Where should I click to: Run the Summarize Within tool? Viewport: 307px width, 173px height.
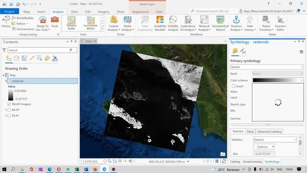91,23
